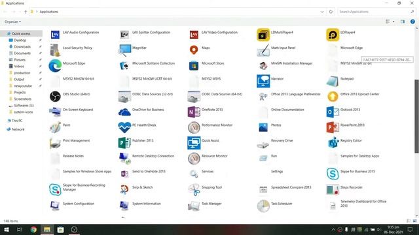Select OneDrive for Business icon
This screenshot has width=419, height=235.
[124, 112]
